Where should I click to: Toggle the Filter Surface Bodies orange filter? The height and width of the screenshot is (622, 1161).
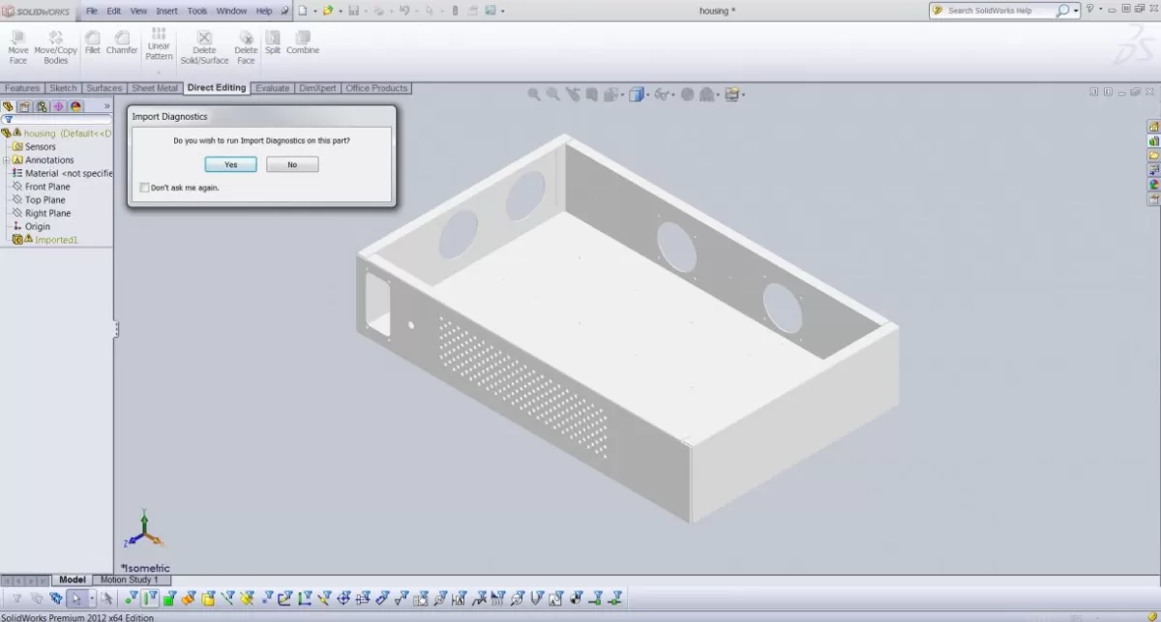(x=189, y=599)
